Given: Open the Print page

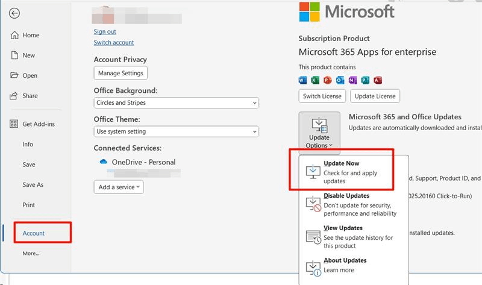Looking at the screenshot, I should click(28, 205).
